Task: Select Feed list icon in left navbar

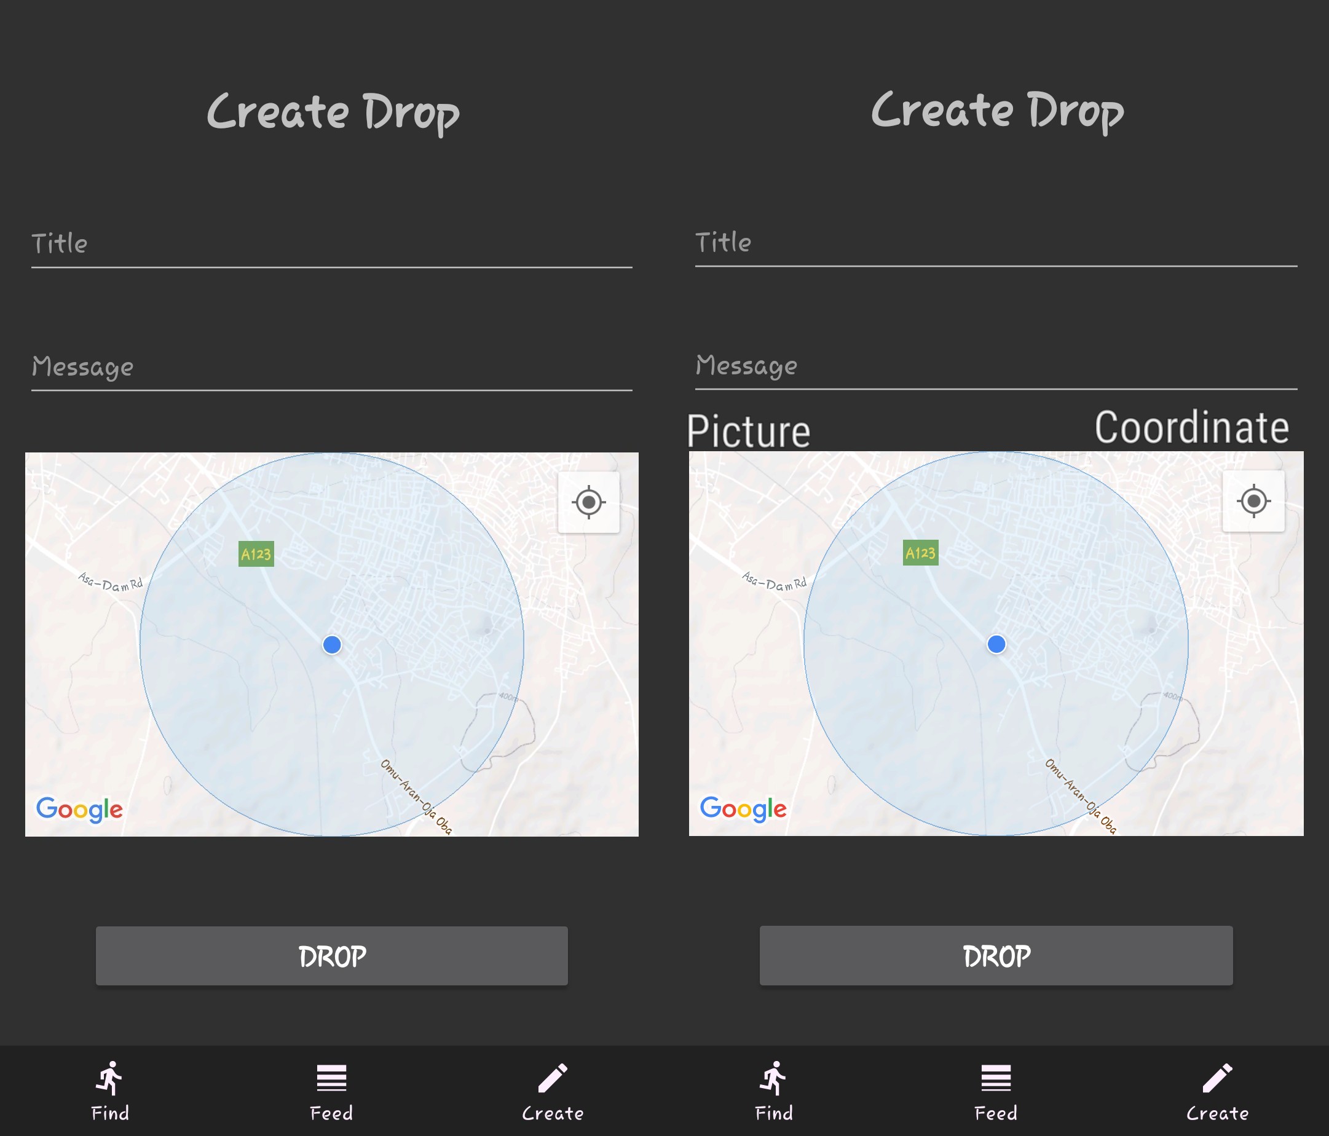Action: coord(331,1078)
